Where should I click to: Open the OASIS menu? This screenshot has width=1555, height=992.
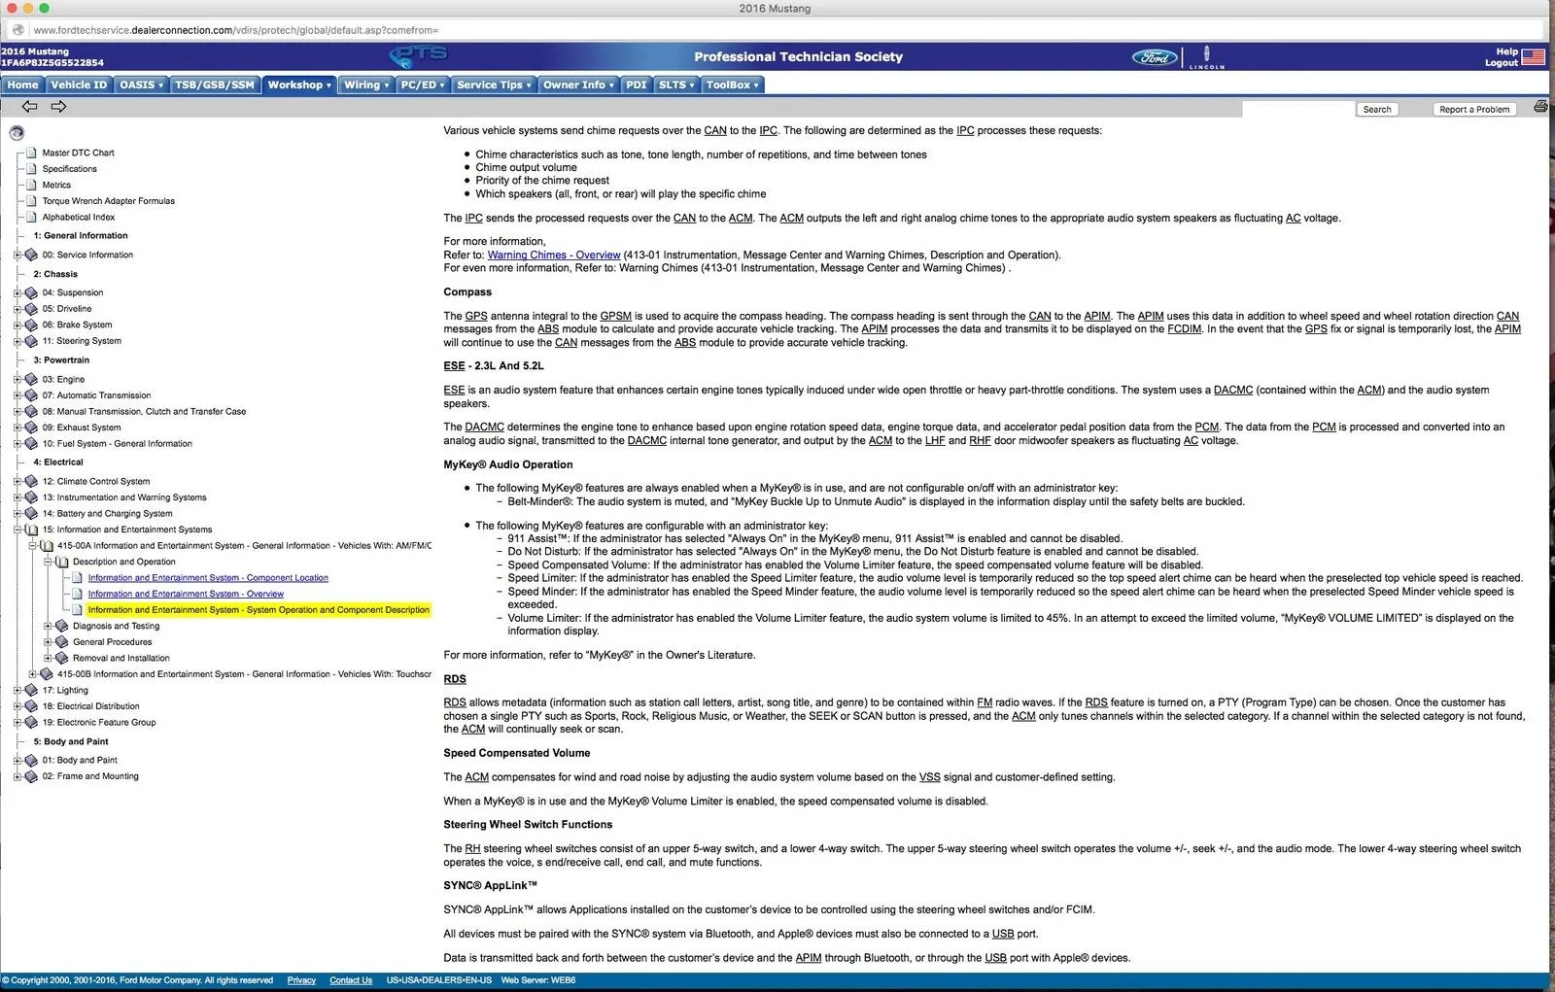point(141,85)
